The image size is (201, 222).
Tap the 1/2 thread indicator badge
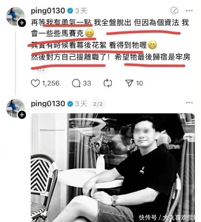click(41, 69)
